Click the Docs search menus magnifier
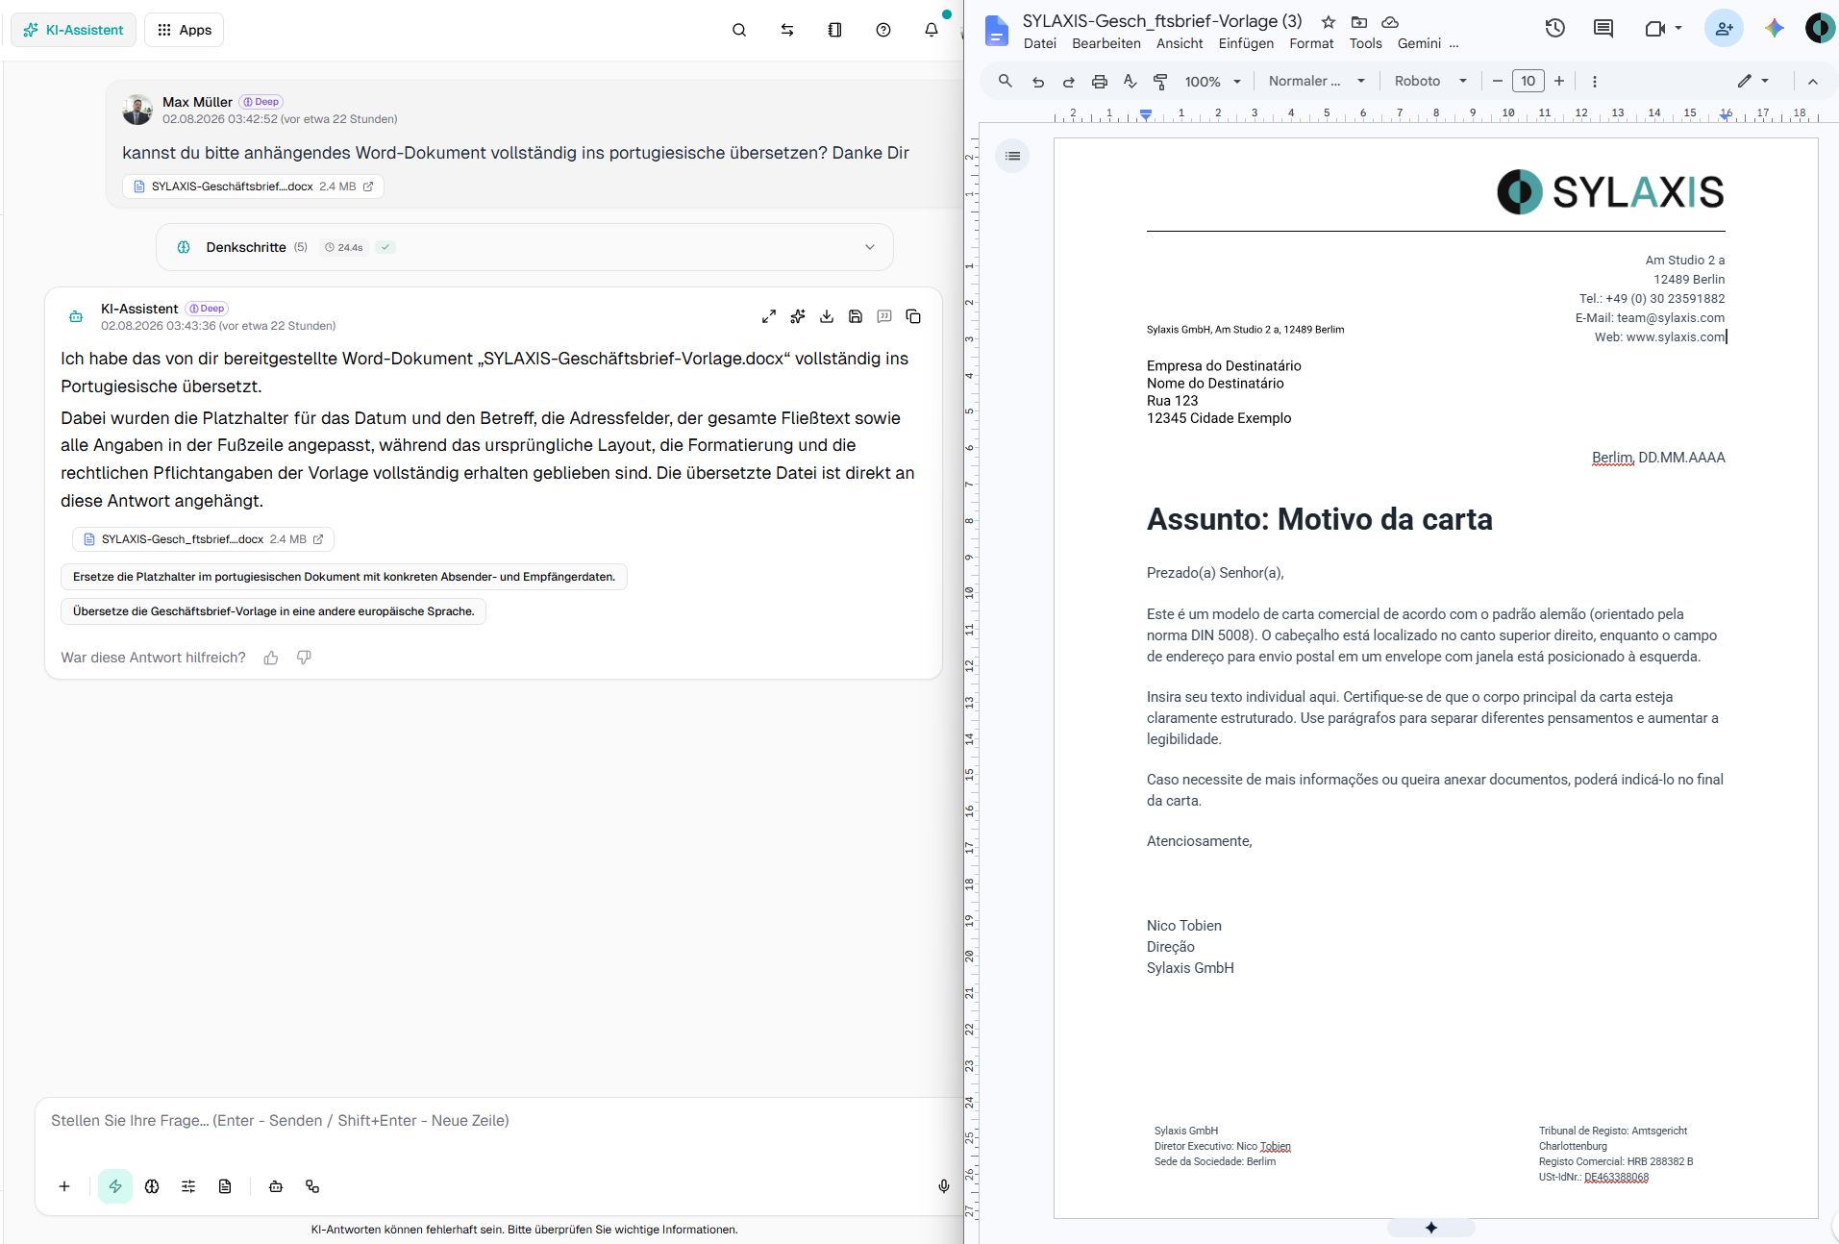 tap(1006, 81)
